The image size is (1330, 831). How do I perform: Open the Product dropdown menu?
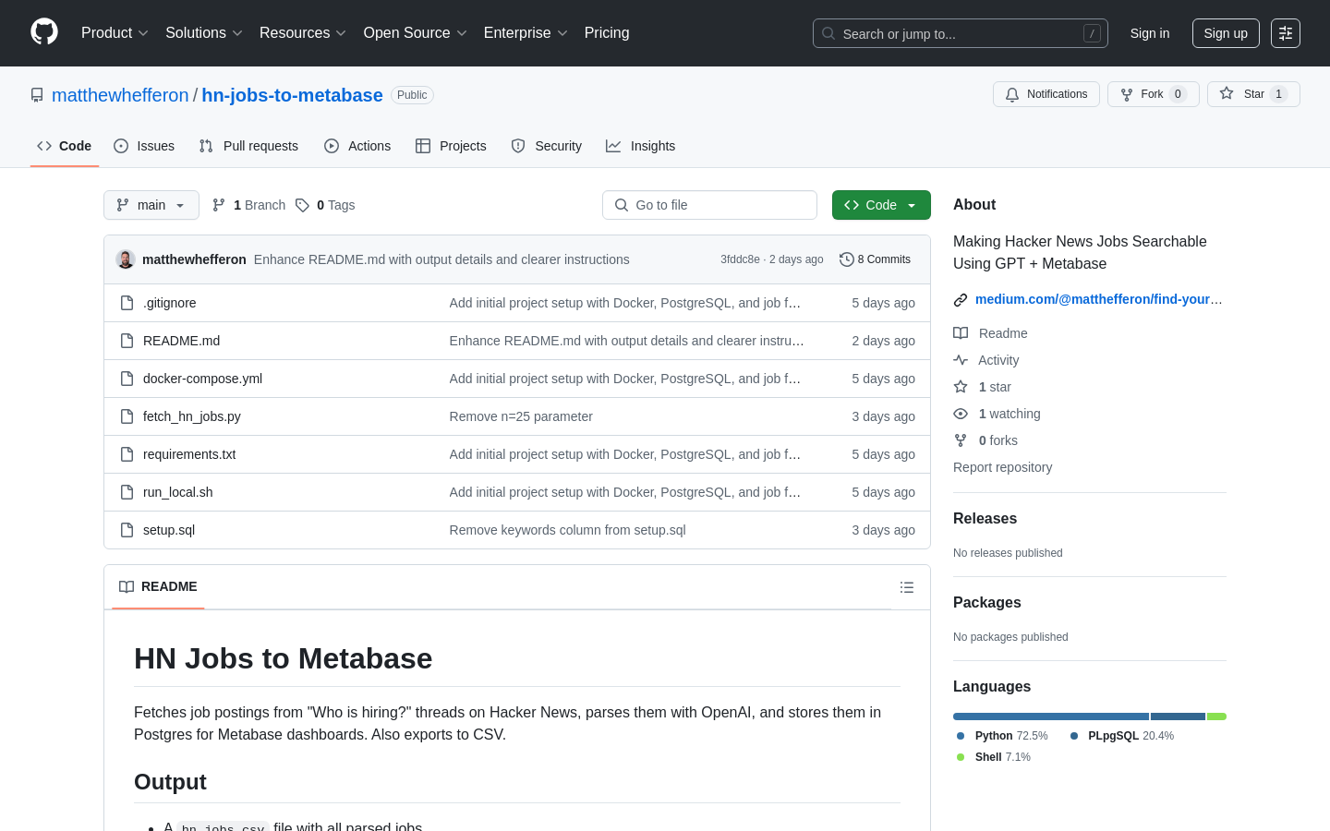pyautogui.click(x=115, y=32)
